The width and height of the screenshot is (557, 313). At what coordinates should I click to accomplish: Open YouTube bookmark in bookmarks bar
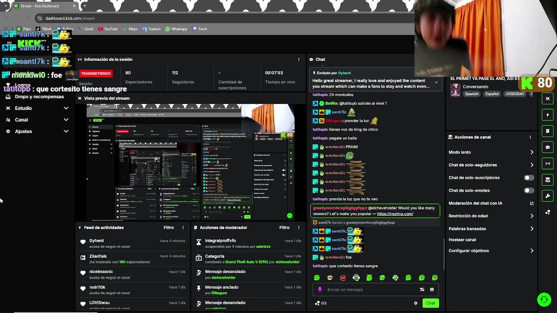pyautogui.click(x=108, y=29)
